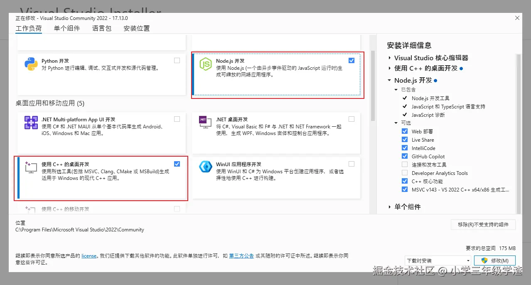This screenshot has height=285, width=531.
Task: Click the 桌面应用和移动应用 (5) heading
Action: coord(50,103)
